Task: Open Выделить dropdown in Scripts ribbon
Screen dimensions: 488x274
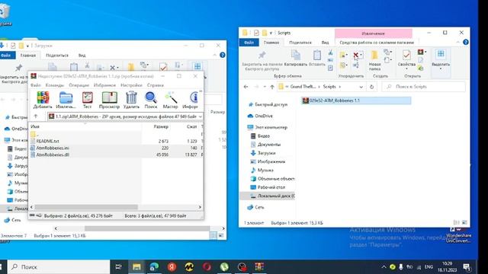Action: click(441, 59)
